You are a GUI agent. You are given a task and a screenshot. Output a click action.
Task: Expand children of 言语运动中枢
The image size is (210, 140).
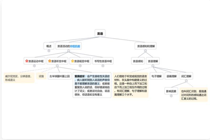coord(34,66)
